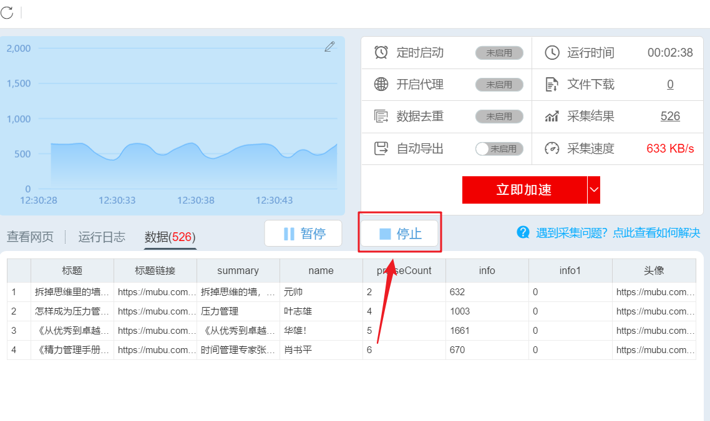Viewport: 710px width, 421px height.
Task: Click the 采集速度 speedometer icon
Action: click(x=552, y=148)
